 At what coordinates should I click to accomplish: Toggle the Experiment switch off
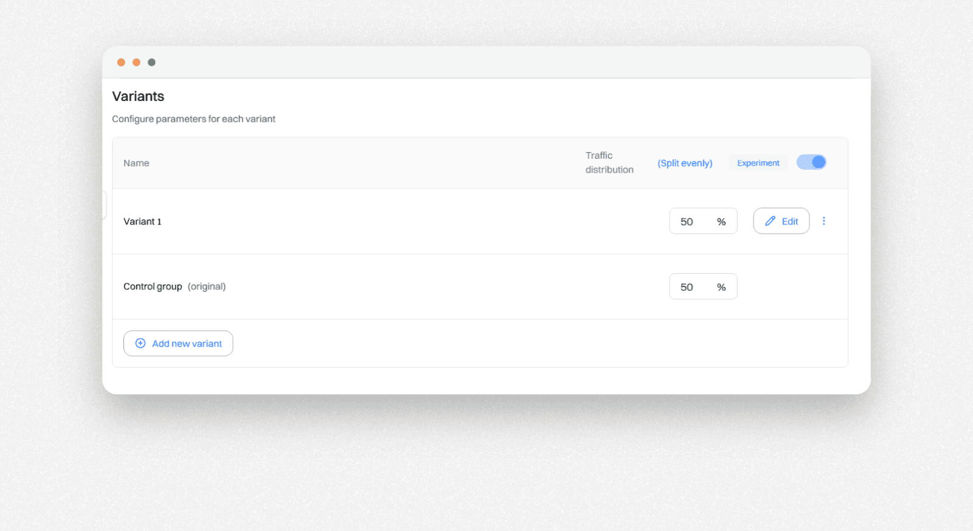pos(811,162)
